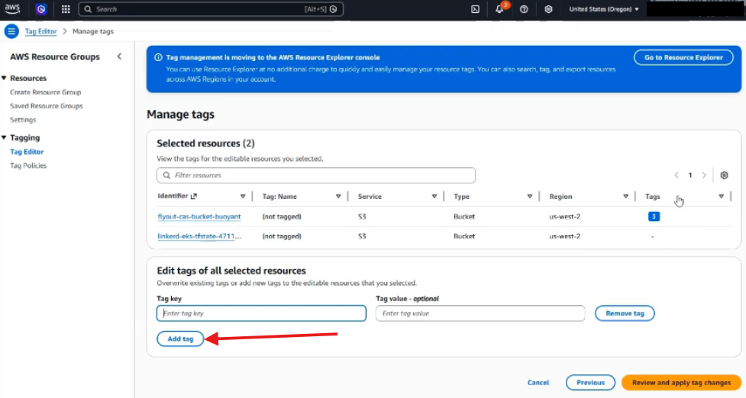Open Settings in the sidebar
This screenshot has width=746, height=398.
point(23,120)
